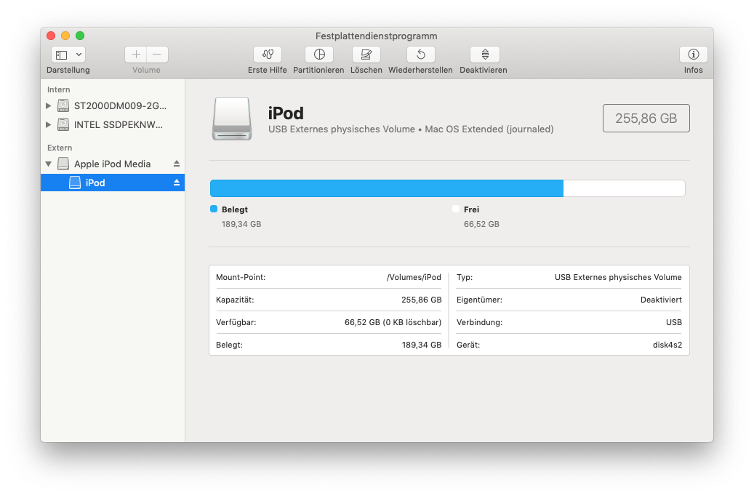Click the Mac OS Extended (journaled) subtitle

(489, 129)
